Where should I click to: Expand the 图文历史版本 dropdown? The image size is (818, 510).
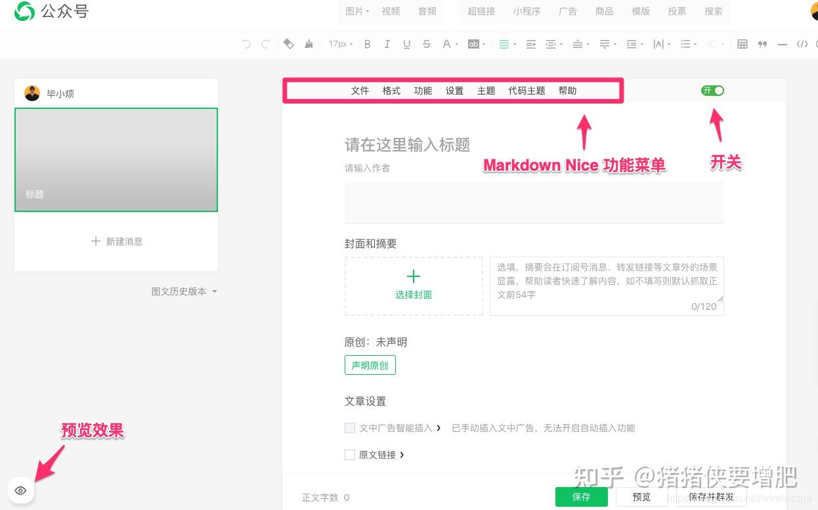coord(184,291)
